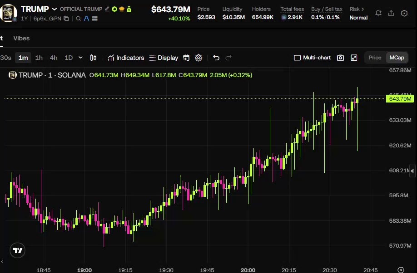
Task: Enter fullscreen chart mode
Action: tap(354, 58)
